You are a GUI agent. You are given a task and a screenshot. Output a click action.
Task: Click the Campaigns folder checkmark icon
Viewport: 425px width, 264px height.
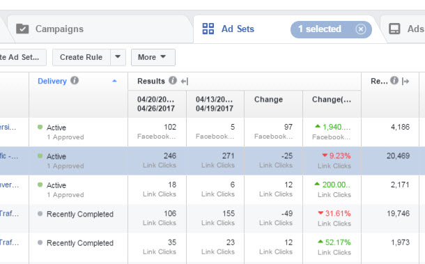point(22,29)
